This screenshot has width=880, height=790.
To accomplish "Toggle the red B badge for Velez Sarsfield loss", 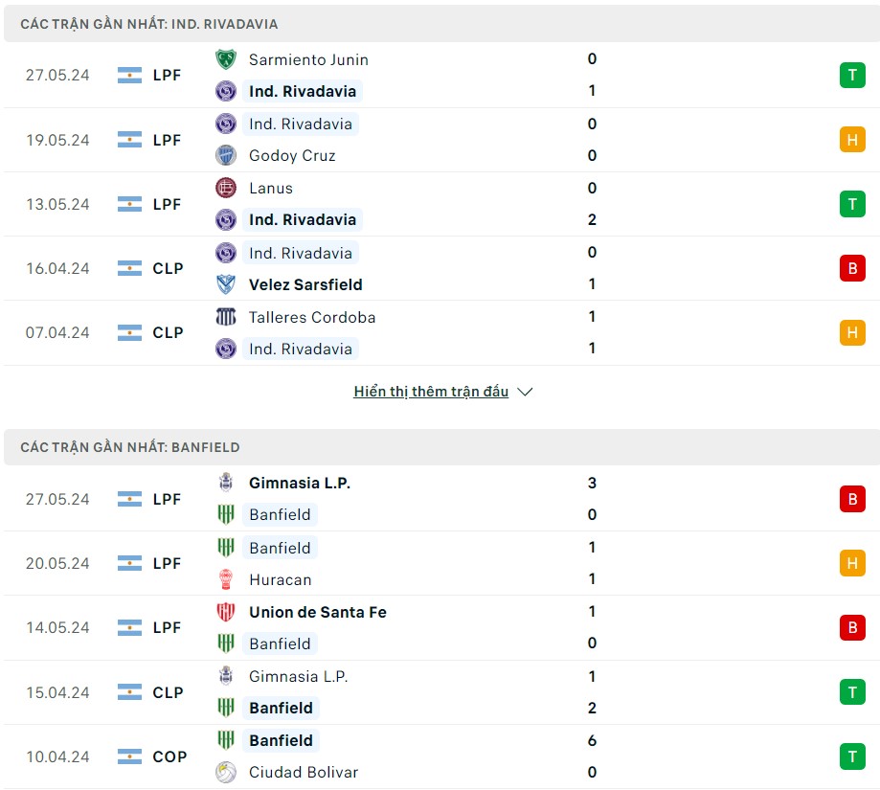I will pyautogui.click(x=852, y=268).
